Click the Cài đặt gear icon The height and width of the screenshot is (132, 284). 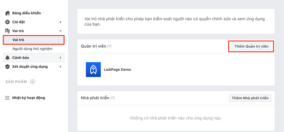point(7,22)
